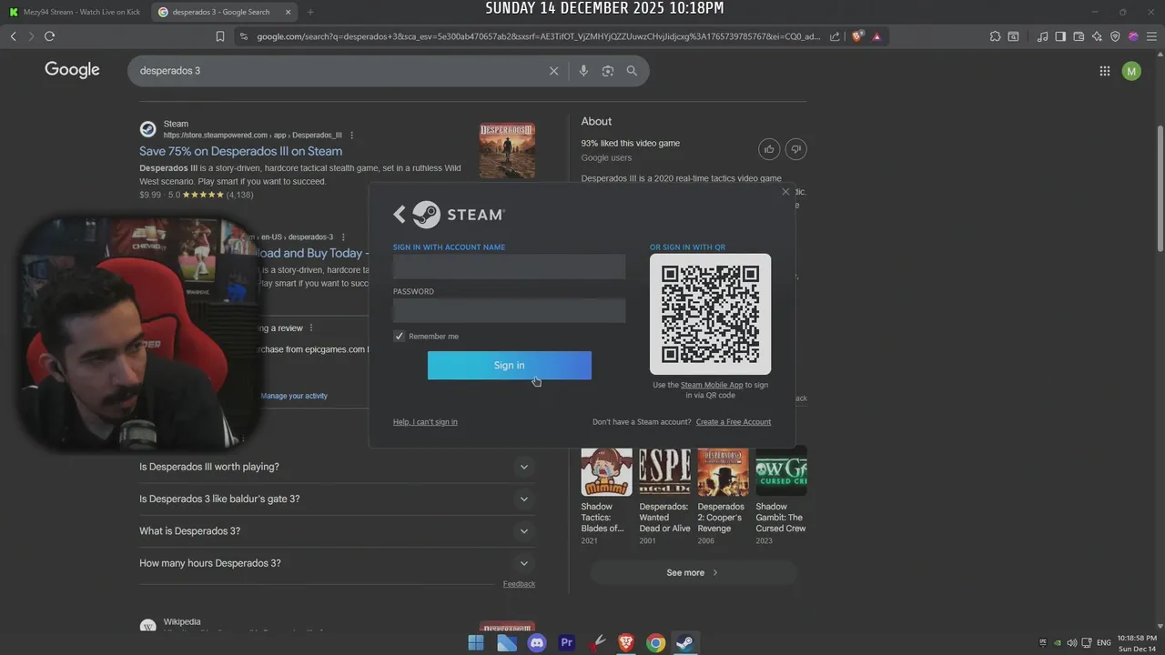
Task: Open Google Chrome from the taskbar
Action: tap(655, 643)
